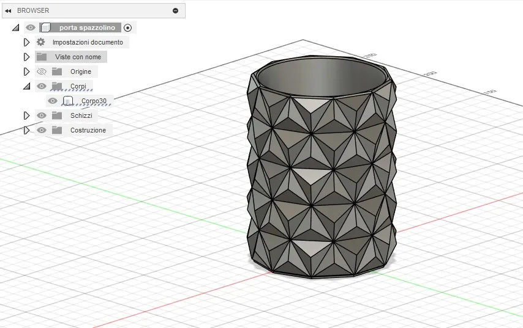Click the Costruzione folder icon
This screenshot has height=328, width=523.
tap(57, 130)
